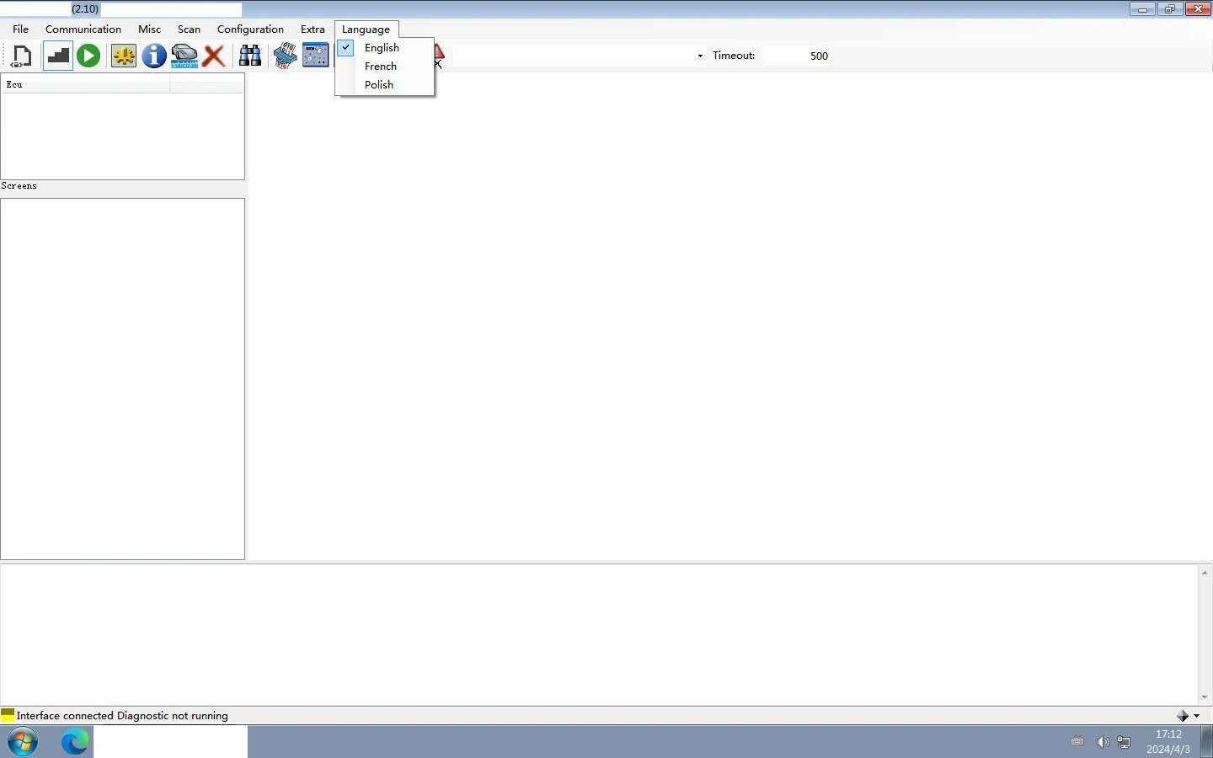Click the car scan toolbar icon

[x=184, y=56]
